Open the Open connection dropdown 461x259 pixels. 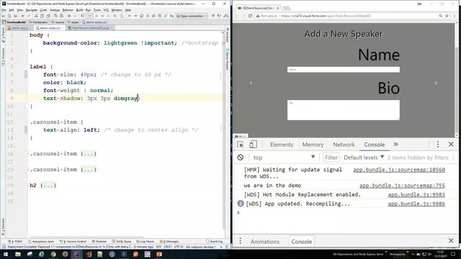(192, 16)
